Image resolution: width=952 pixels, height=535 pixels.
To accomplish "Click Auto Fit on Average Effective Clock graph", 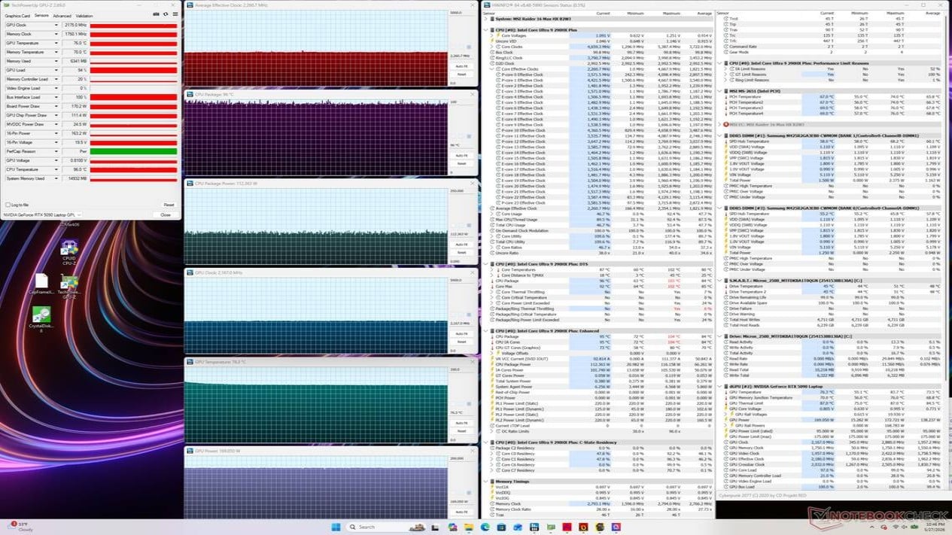I will point(461,66).
